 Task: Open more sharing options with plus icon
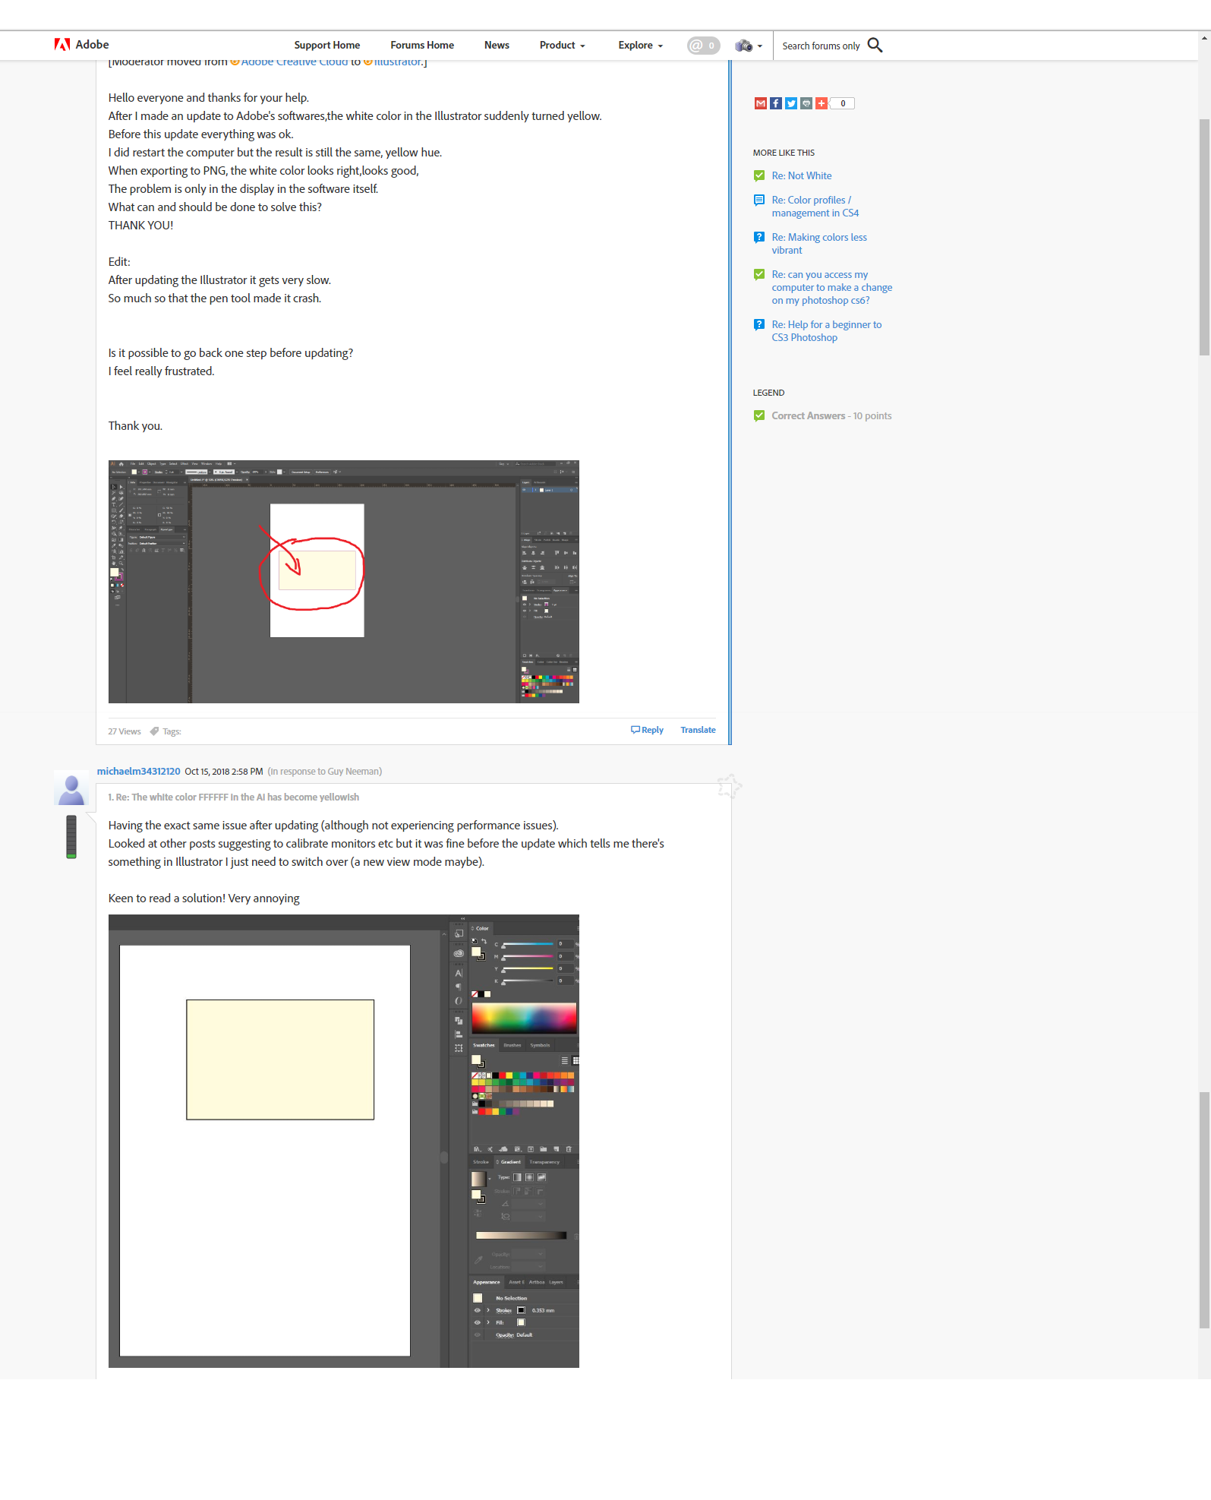(x=821, y=103)
